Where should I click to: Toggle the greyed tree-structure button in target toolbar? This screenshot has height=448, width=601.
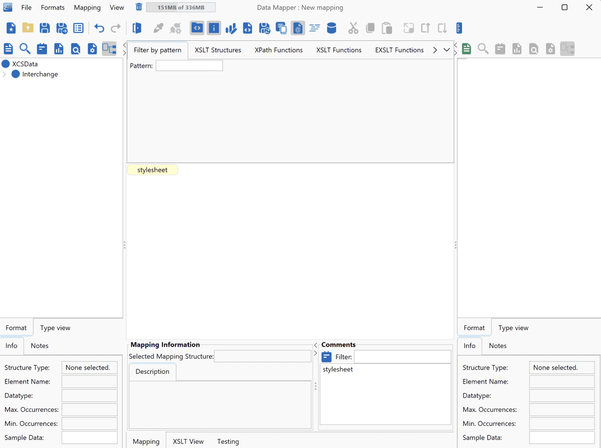pos(567,48)
